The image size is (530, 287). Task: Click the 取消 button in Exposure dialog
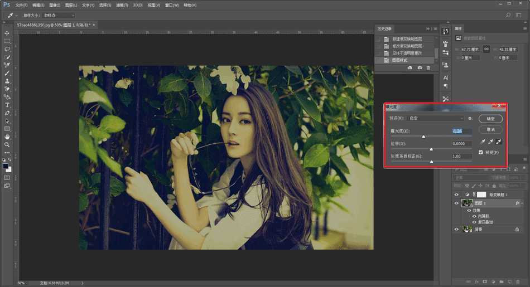(x=490, y=129)
